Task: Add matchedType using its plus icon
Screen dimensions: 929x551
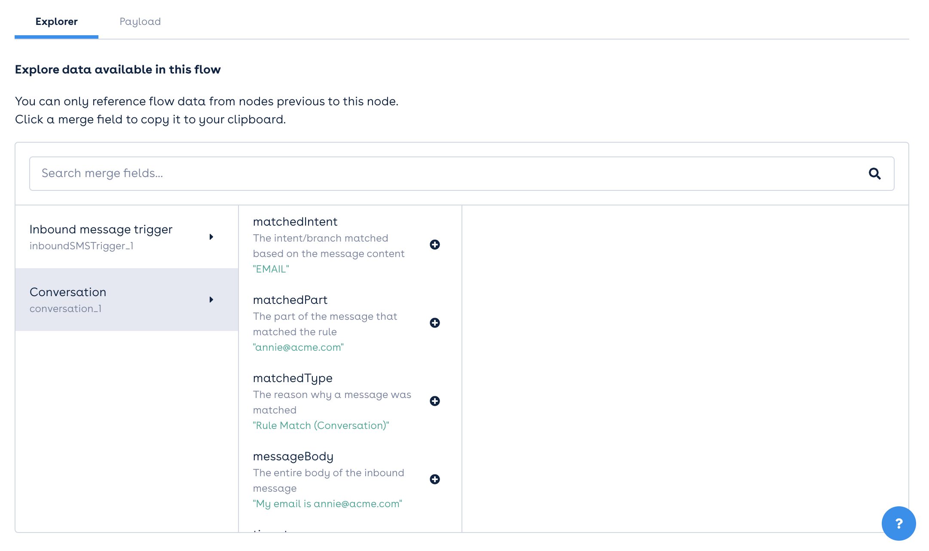Action: (435, 401)
